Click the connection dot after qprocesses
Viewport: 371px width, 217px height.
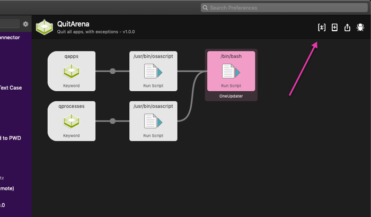click(x=112, y=121)
